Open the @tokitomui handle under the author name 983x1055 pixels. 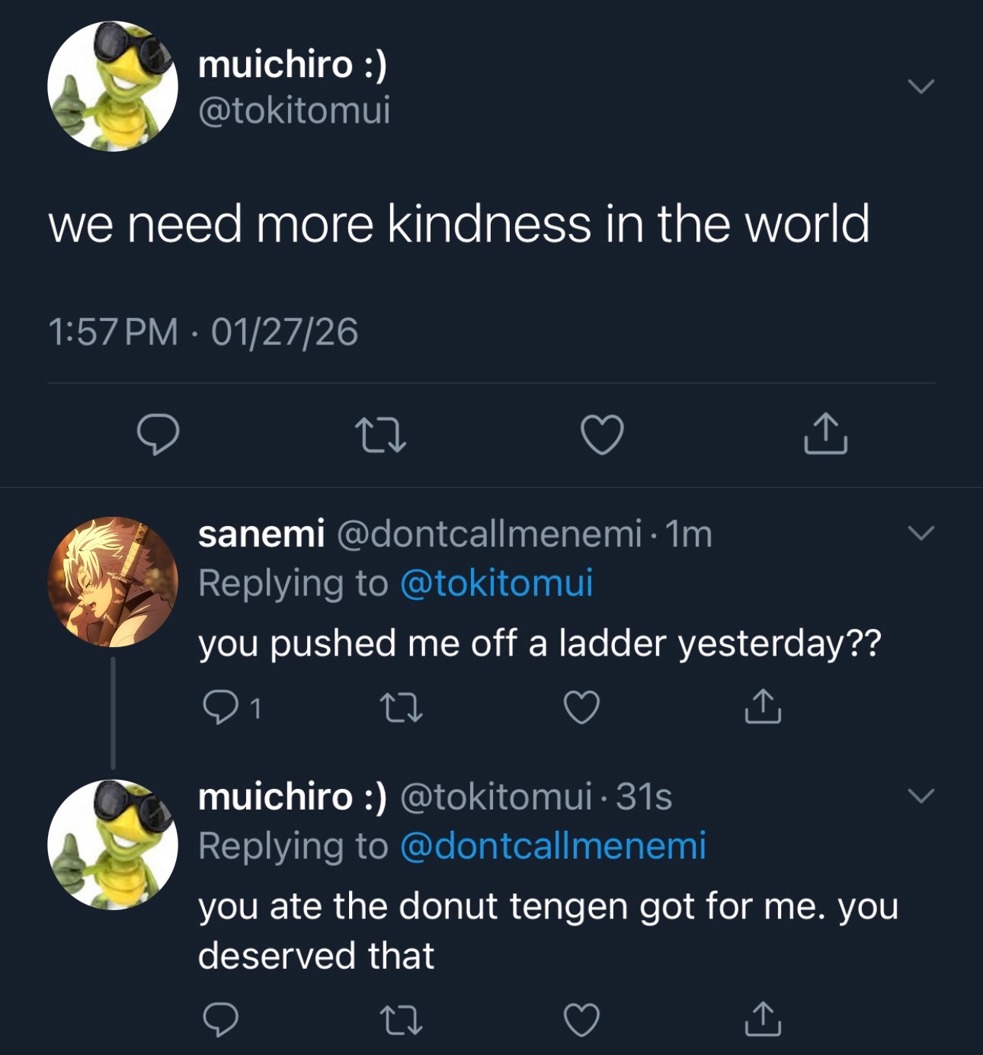294,110
